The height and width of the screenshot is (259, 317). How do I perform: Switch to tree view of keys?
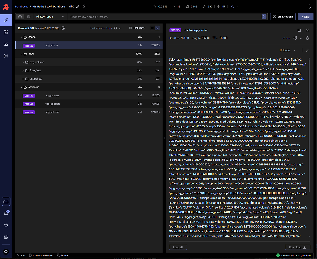click(x=157, y=28)
